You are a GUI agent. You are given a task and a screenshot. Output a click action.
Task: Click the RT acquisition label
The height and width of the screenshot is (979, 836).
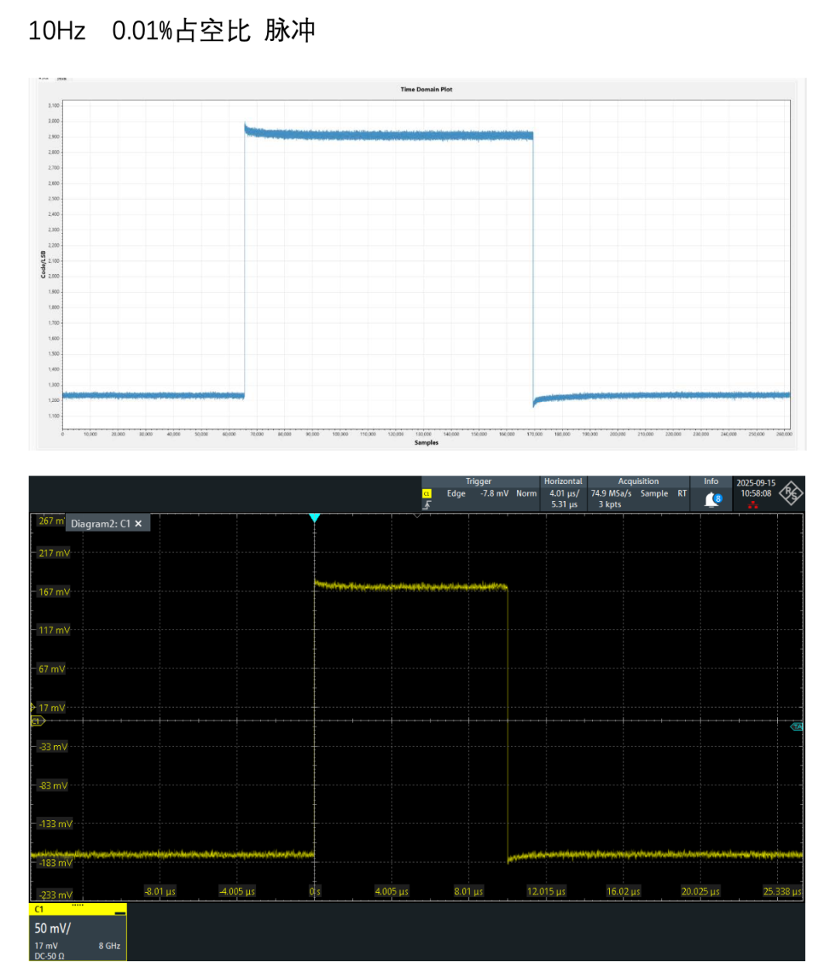pos(682,493)
